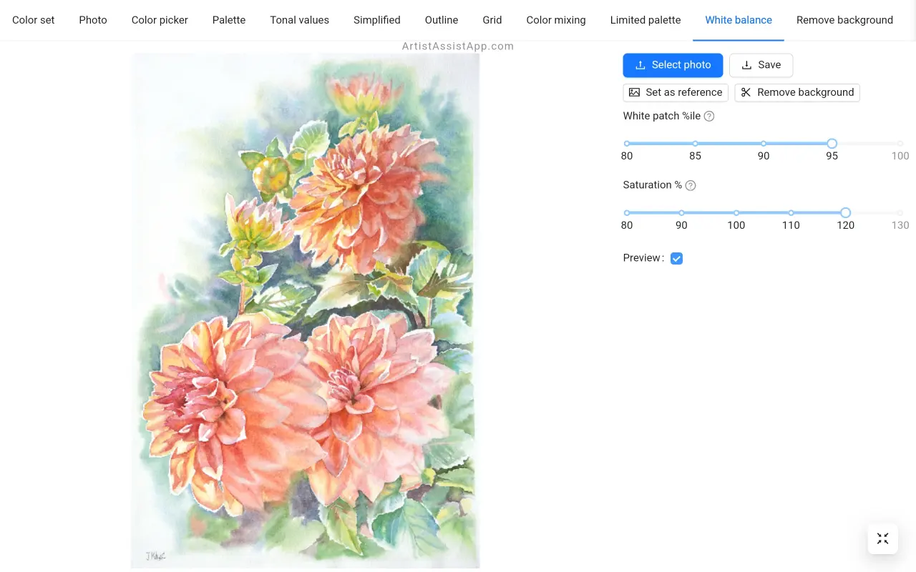Set White patch percentile to 100

coord(900,144)
